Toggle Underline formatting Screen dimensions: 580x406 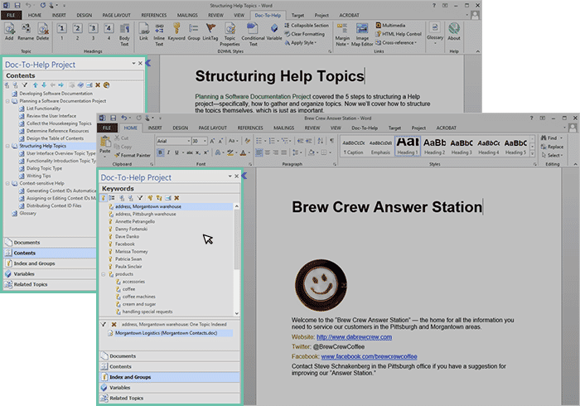(176, 152)
